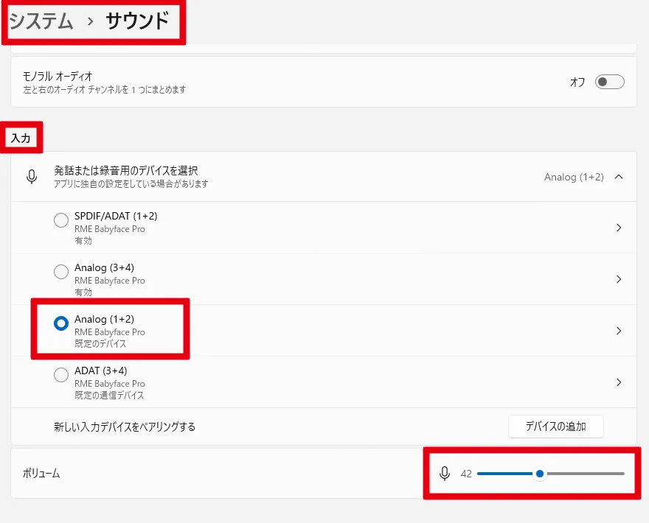Open SPDIF/ADAT (1+2) device details chevron
The height and width of the screenshot is (523, 649).
[619, 228]
